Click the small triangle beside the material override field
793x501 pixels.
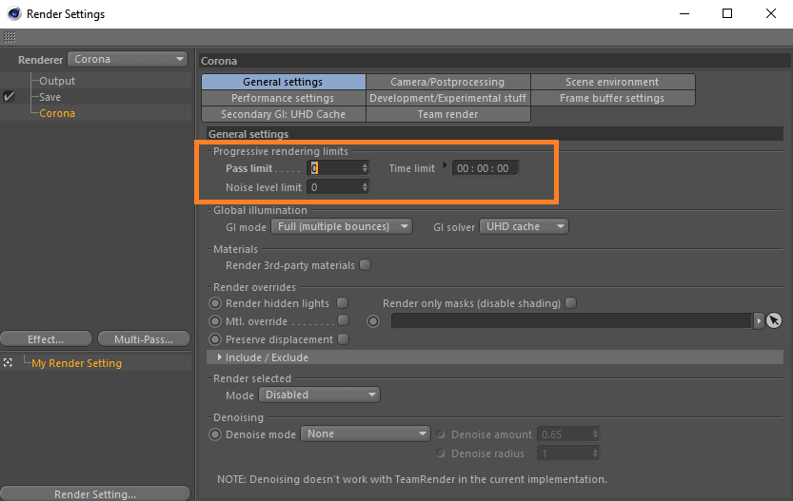[759, 321]
